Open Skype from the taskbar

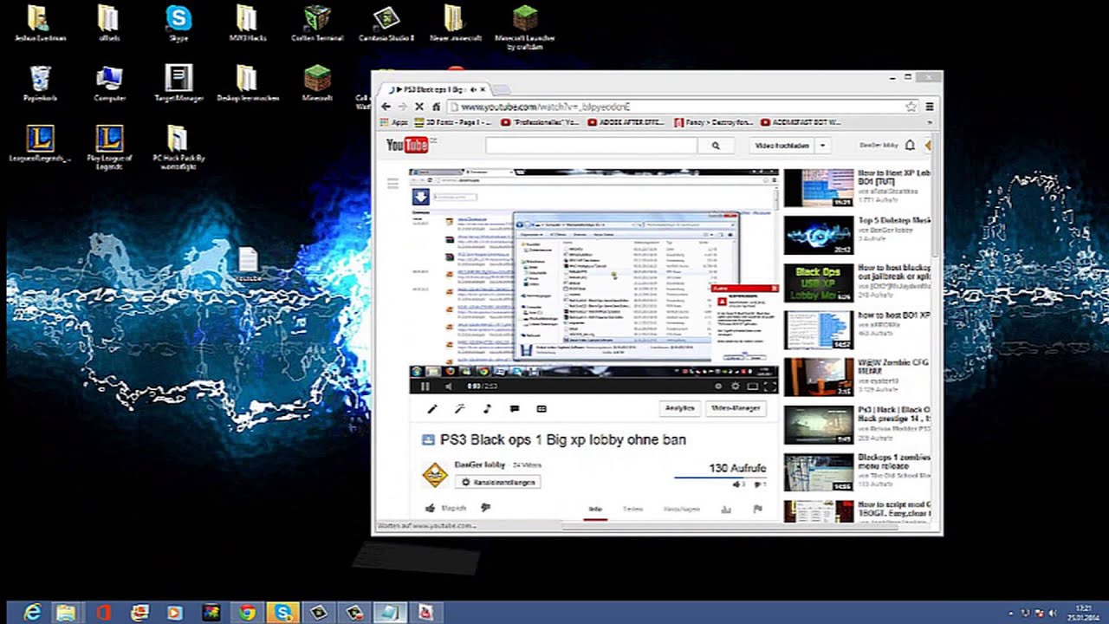(282, 613)
